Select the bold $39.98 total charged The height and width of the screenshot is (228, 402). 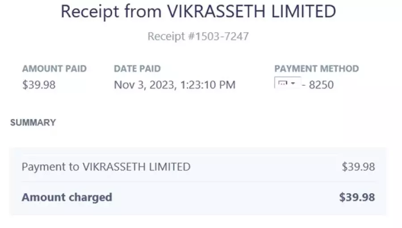[x=357, y=197]
